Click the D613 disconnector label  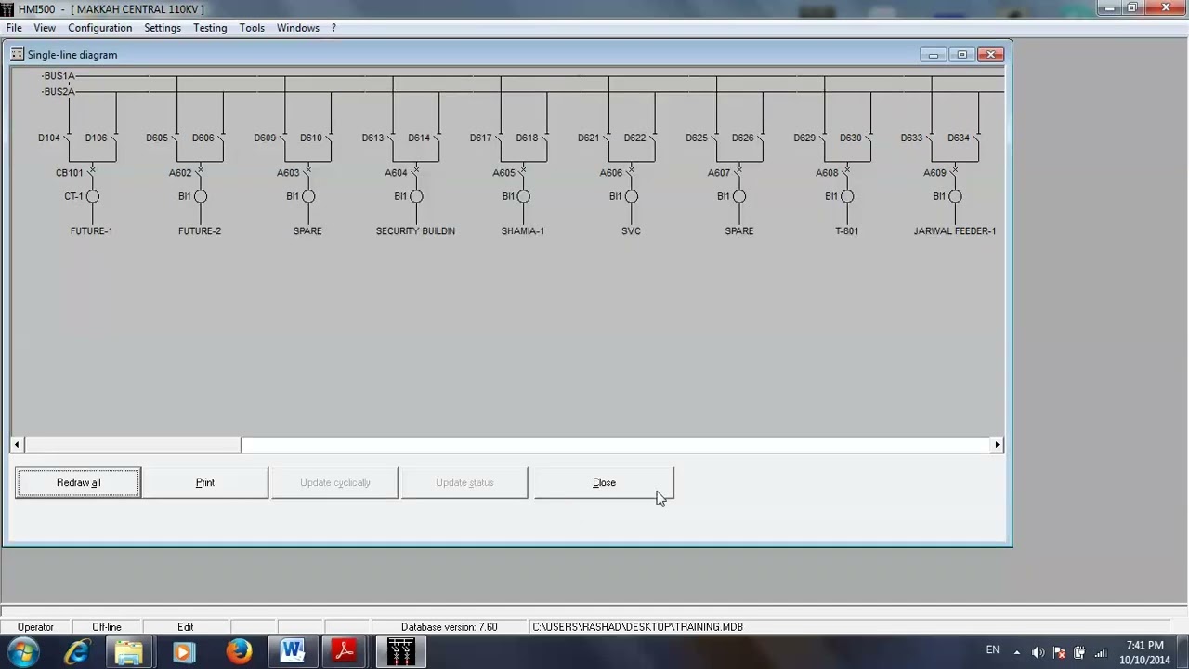coord(372,138)
